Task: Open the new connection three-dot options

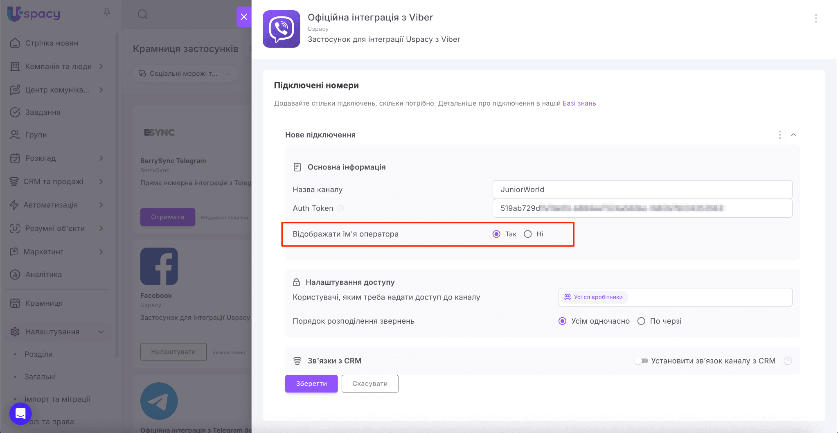Action: (779, 135)
